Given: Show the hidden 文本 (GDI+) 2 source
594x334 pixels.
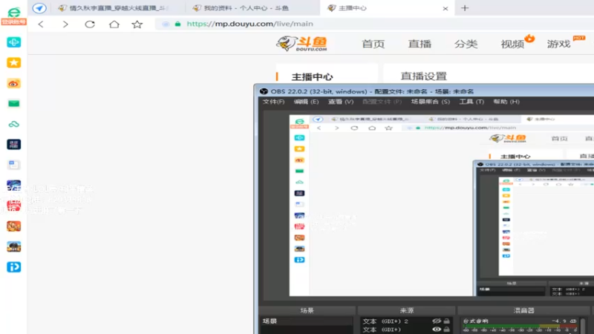Looking at the screenshot, I should pos(437,321).
